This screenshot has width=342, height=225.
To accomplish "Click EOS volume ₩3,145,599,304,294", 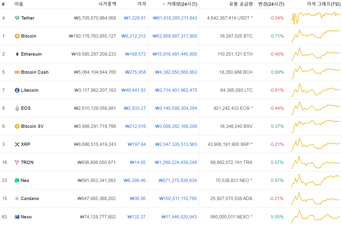I will (x=176, y=108).
